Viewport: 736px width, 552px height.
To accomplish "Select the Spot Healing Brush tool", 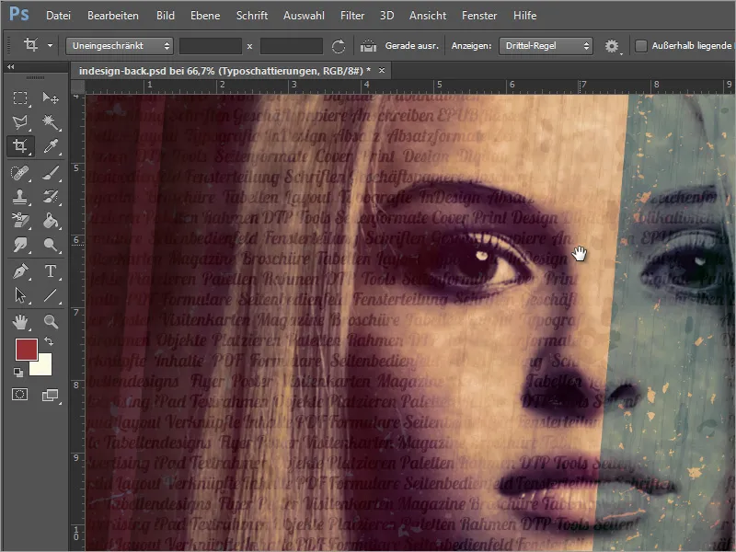I will (19, 173).
